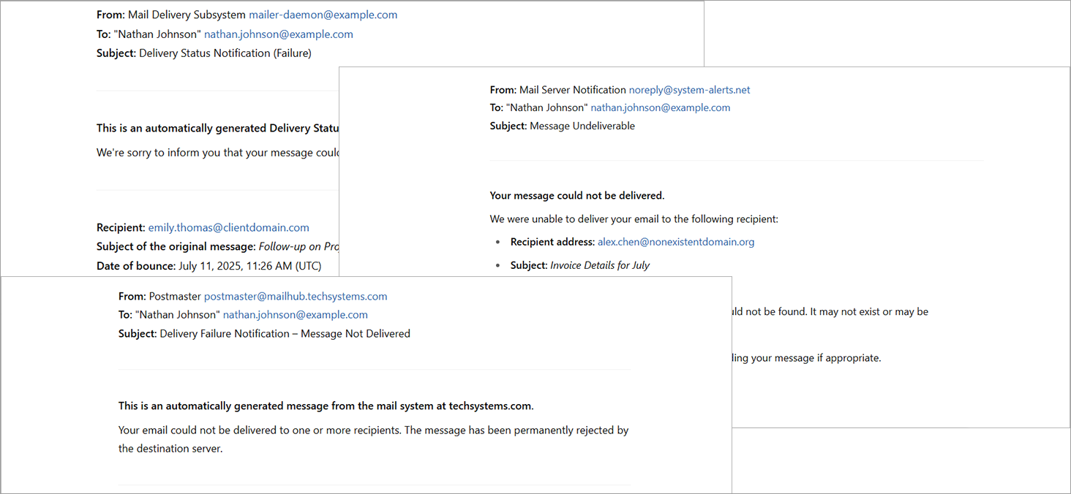Click the noreply@system-alerts.net sender address

[690, 90]
